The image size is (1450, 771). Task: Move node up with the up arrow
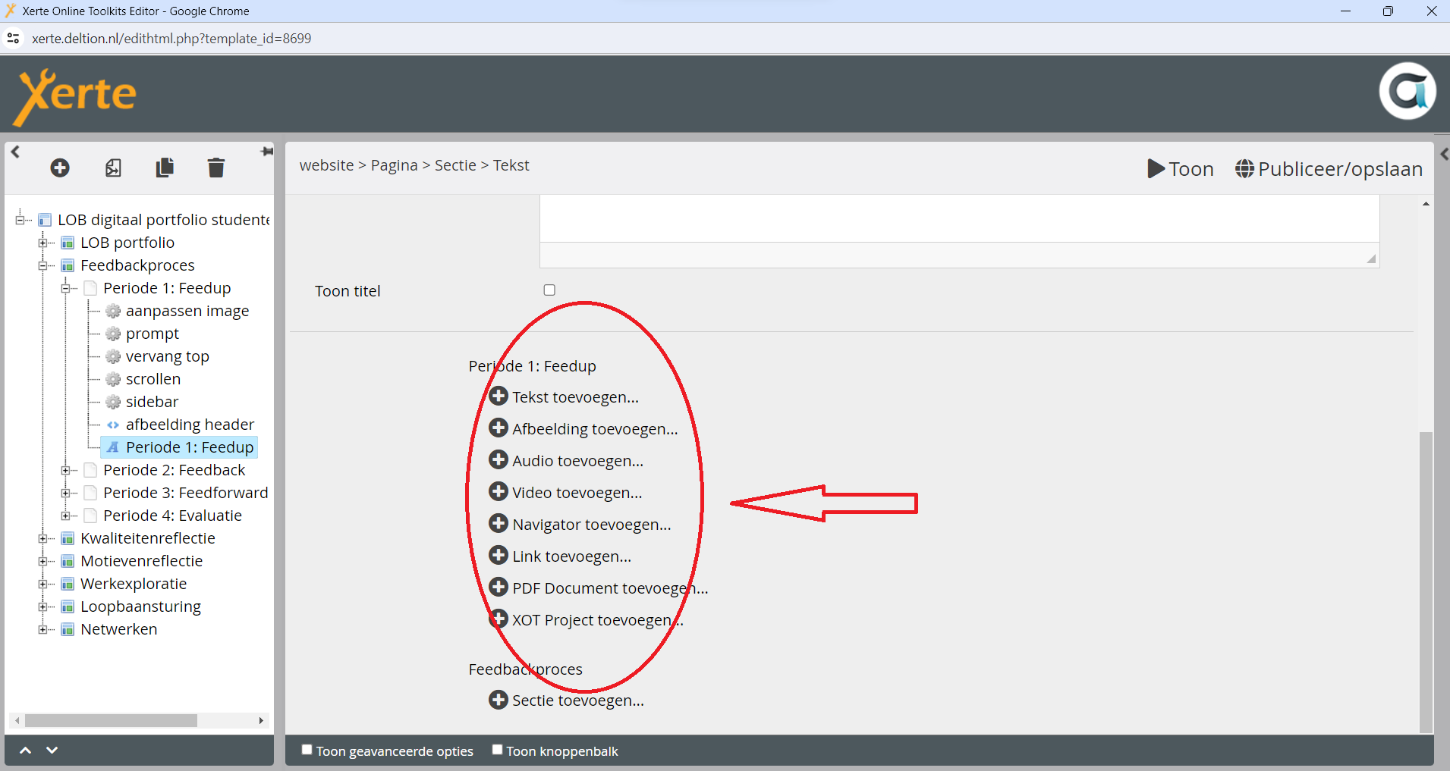click(25, 751)
